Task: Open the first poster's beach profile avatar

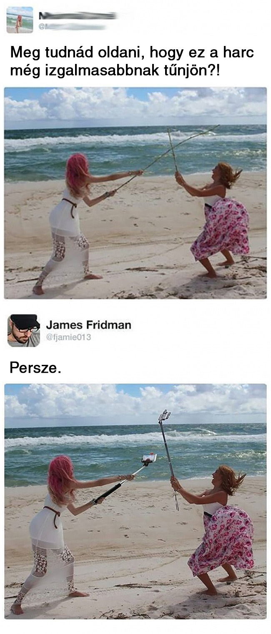Action: click(x=20, y=20)
